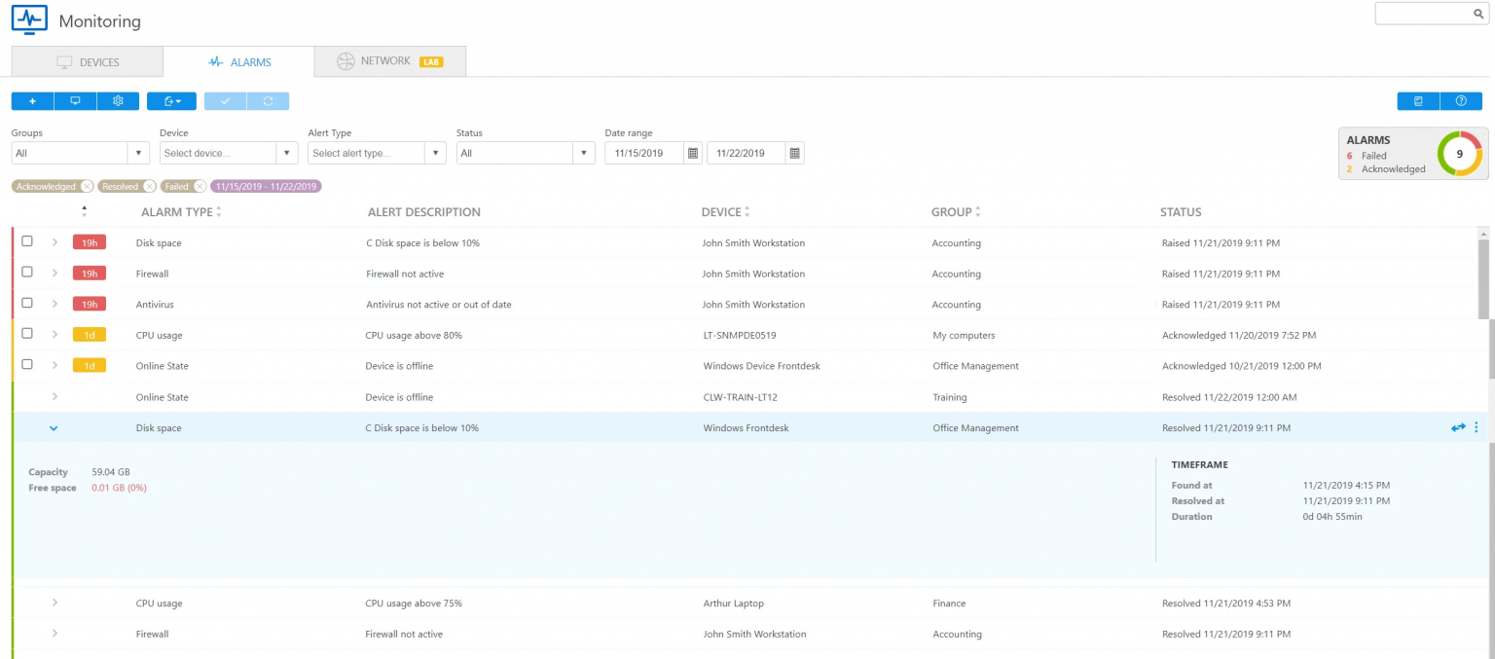The width and height of the screenshot is (1495, 659).
Task: Open alarm settings via the gear icon
Action: 118,100
